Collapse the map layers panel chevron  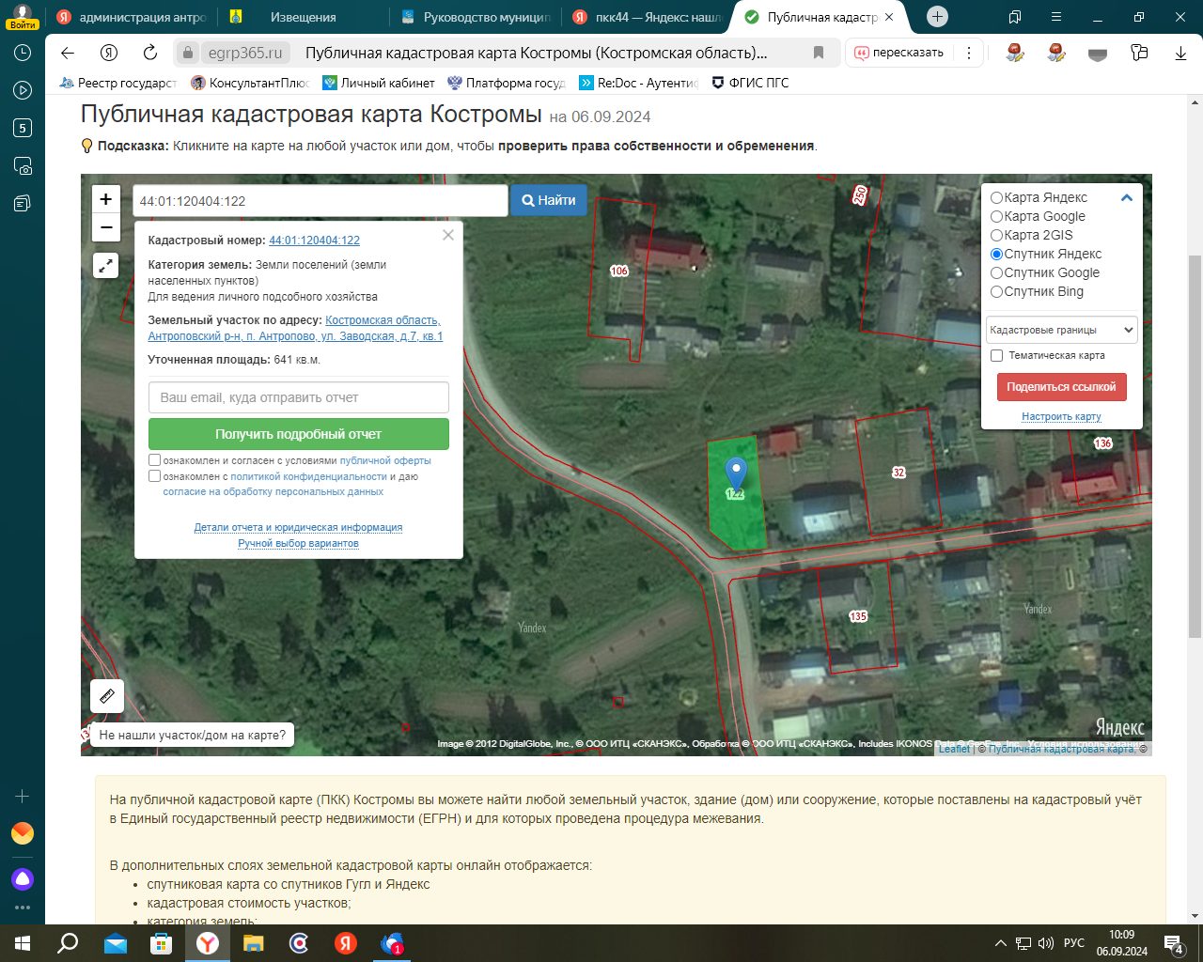[x=1126, y=198]
